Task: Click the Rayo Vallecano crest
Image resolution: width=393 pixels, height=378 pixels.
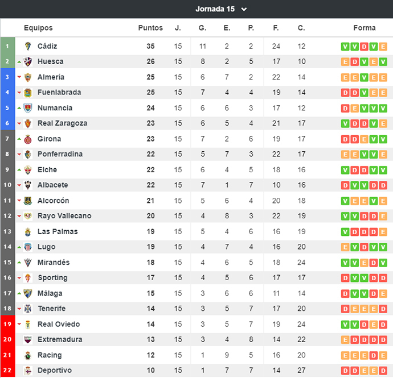Action: pos(28,216)
